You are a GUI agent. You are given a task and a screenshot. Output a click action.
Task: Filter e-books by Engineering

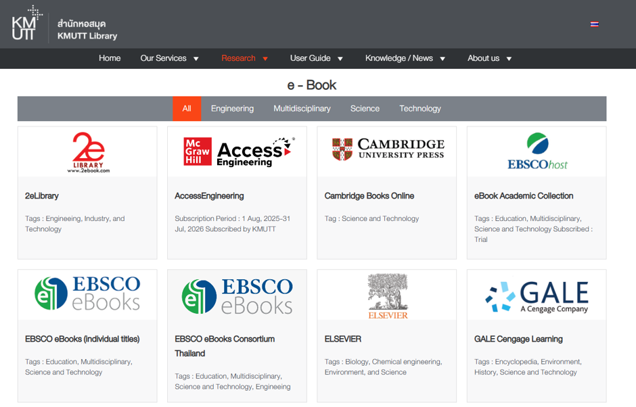point(233,109)
